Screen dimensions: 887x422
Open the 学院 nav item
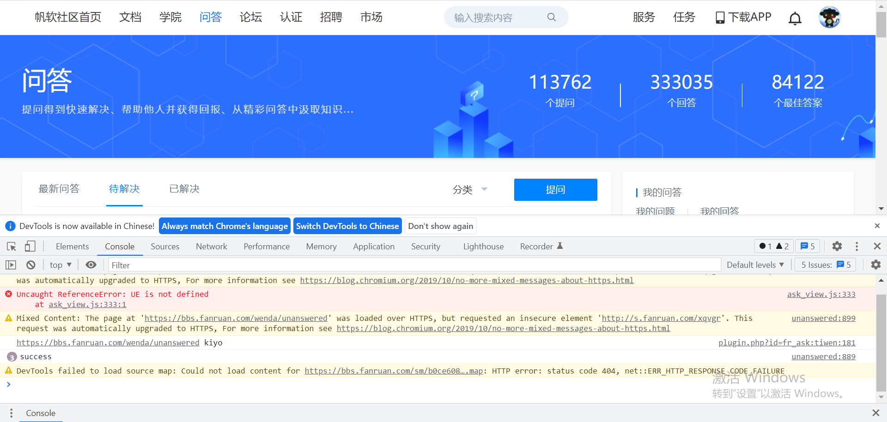(x=170, y=18)
